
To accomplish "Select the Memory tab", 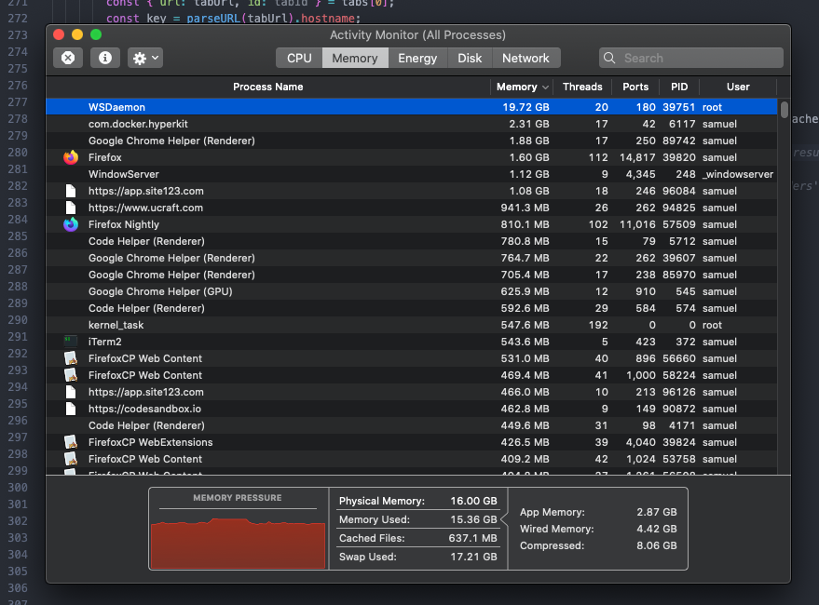I will (x=355, y=58).
